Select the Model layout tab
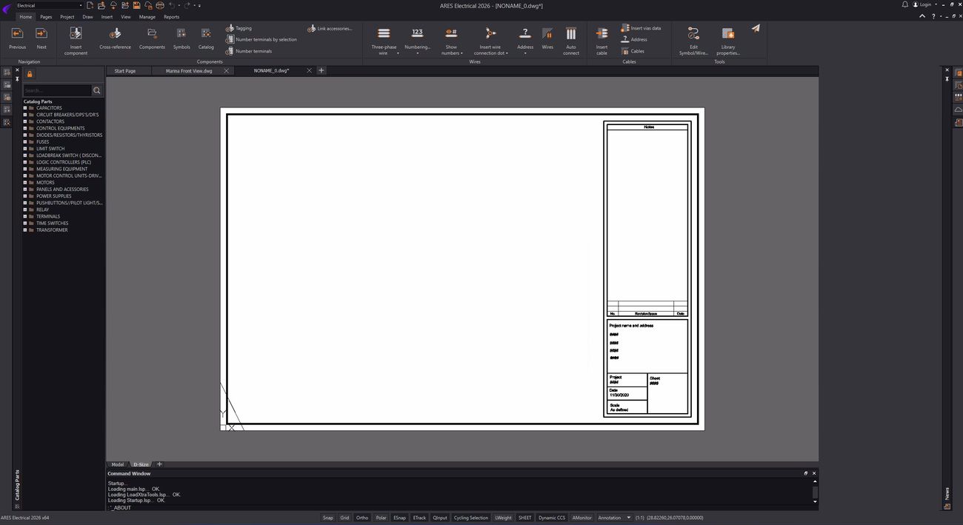 coord(117,464)
